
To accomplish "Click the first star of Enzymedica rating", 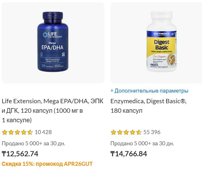I will 113,132.
